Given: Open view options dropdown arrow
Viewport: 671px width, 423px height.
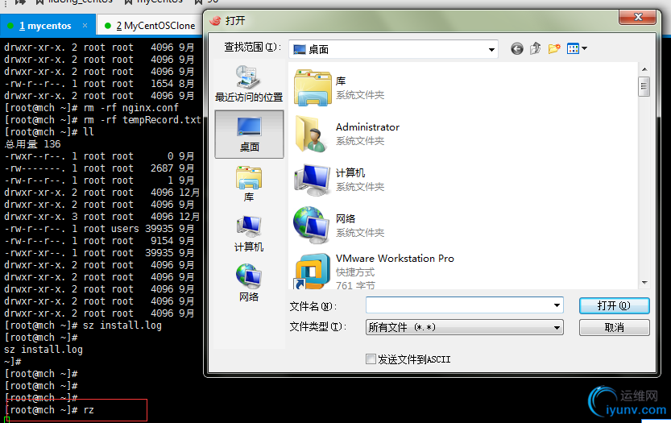Looking at the screenshot, I should 584,48.
